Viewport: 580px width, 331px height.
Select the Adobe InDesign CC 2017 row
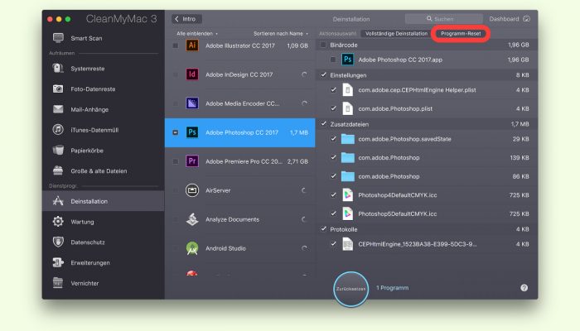click(239, 74)
